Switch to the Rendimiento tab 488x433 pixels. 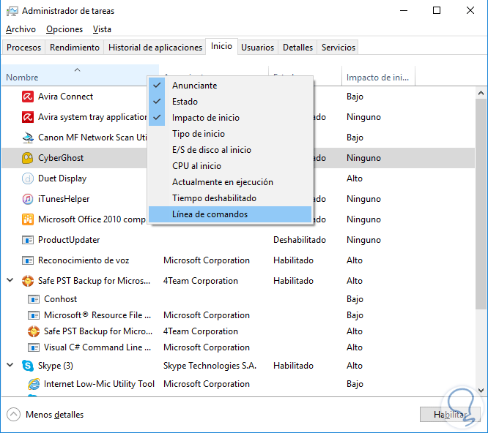(75, 48)
